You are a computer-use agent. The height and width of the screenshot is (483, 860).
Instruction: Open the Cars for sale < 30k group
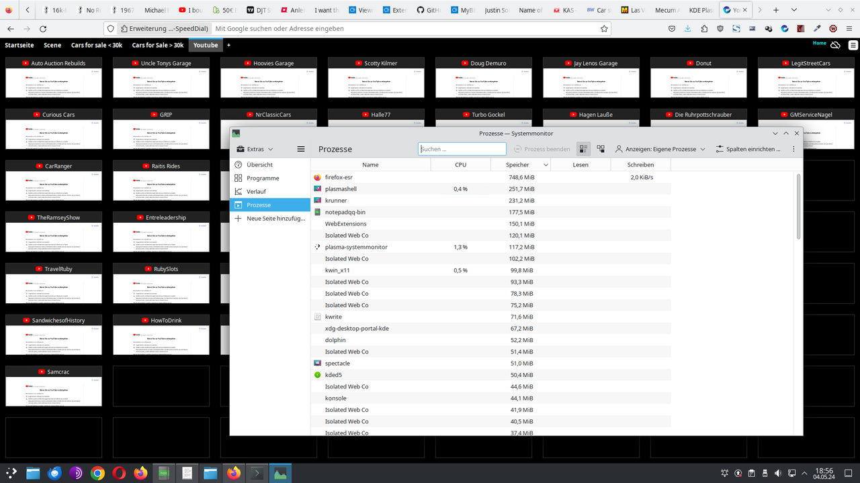pos(97,45)
